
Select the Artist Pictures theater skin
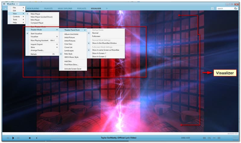(73, 41)
